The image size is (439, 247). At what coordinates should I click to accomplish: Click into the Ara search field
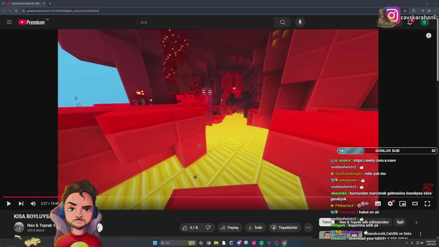point(205,22)
